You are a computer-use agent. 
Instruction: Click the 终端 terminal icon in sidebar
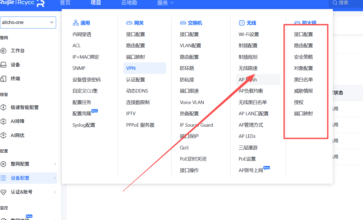[x=3, y=79]
